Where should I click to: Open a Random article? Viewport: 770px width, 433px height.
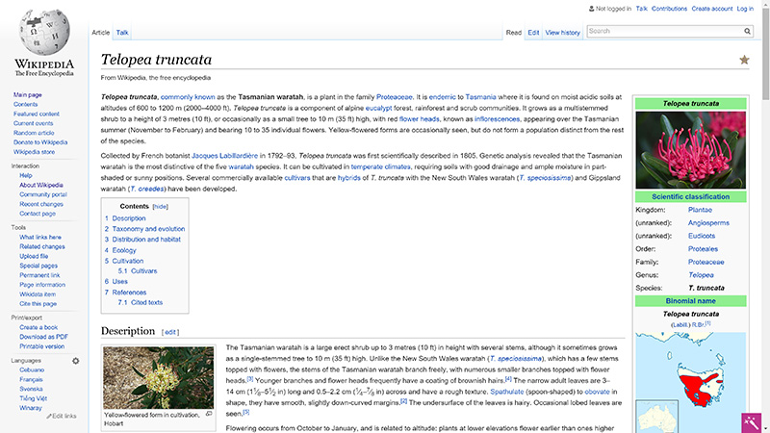coord(34,133)
